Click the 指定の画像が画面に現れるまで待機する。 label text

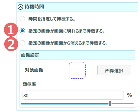(67, 31)
